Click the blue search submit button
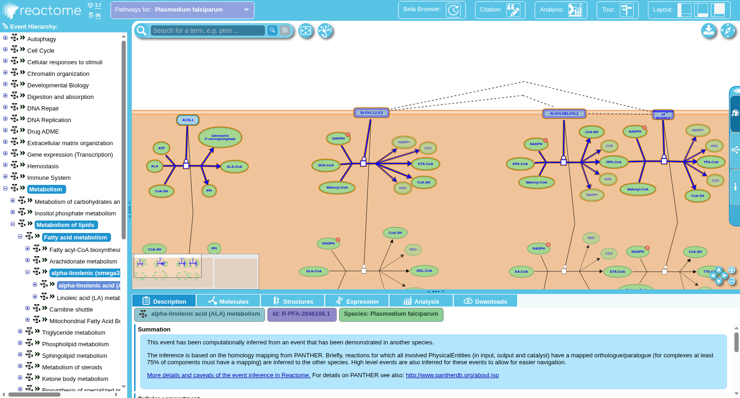Image resolution: width=740 pixels, height=398 pixels. [272, 31]
